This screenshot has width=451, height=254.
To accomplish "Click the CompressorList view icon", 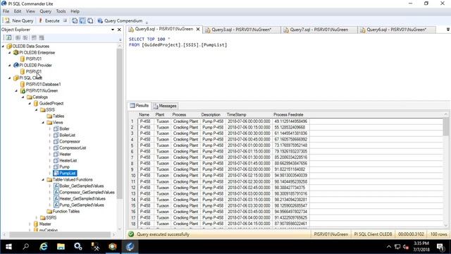I will tap(56, 147).
